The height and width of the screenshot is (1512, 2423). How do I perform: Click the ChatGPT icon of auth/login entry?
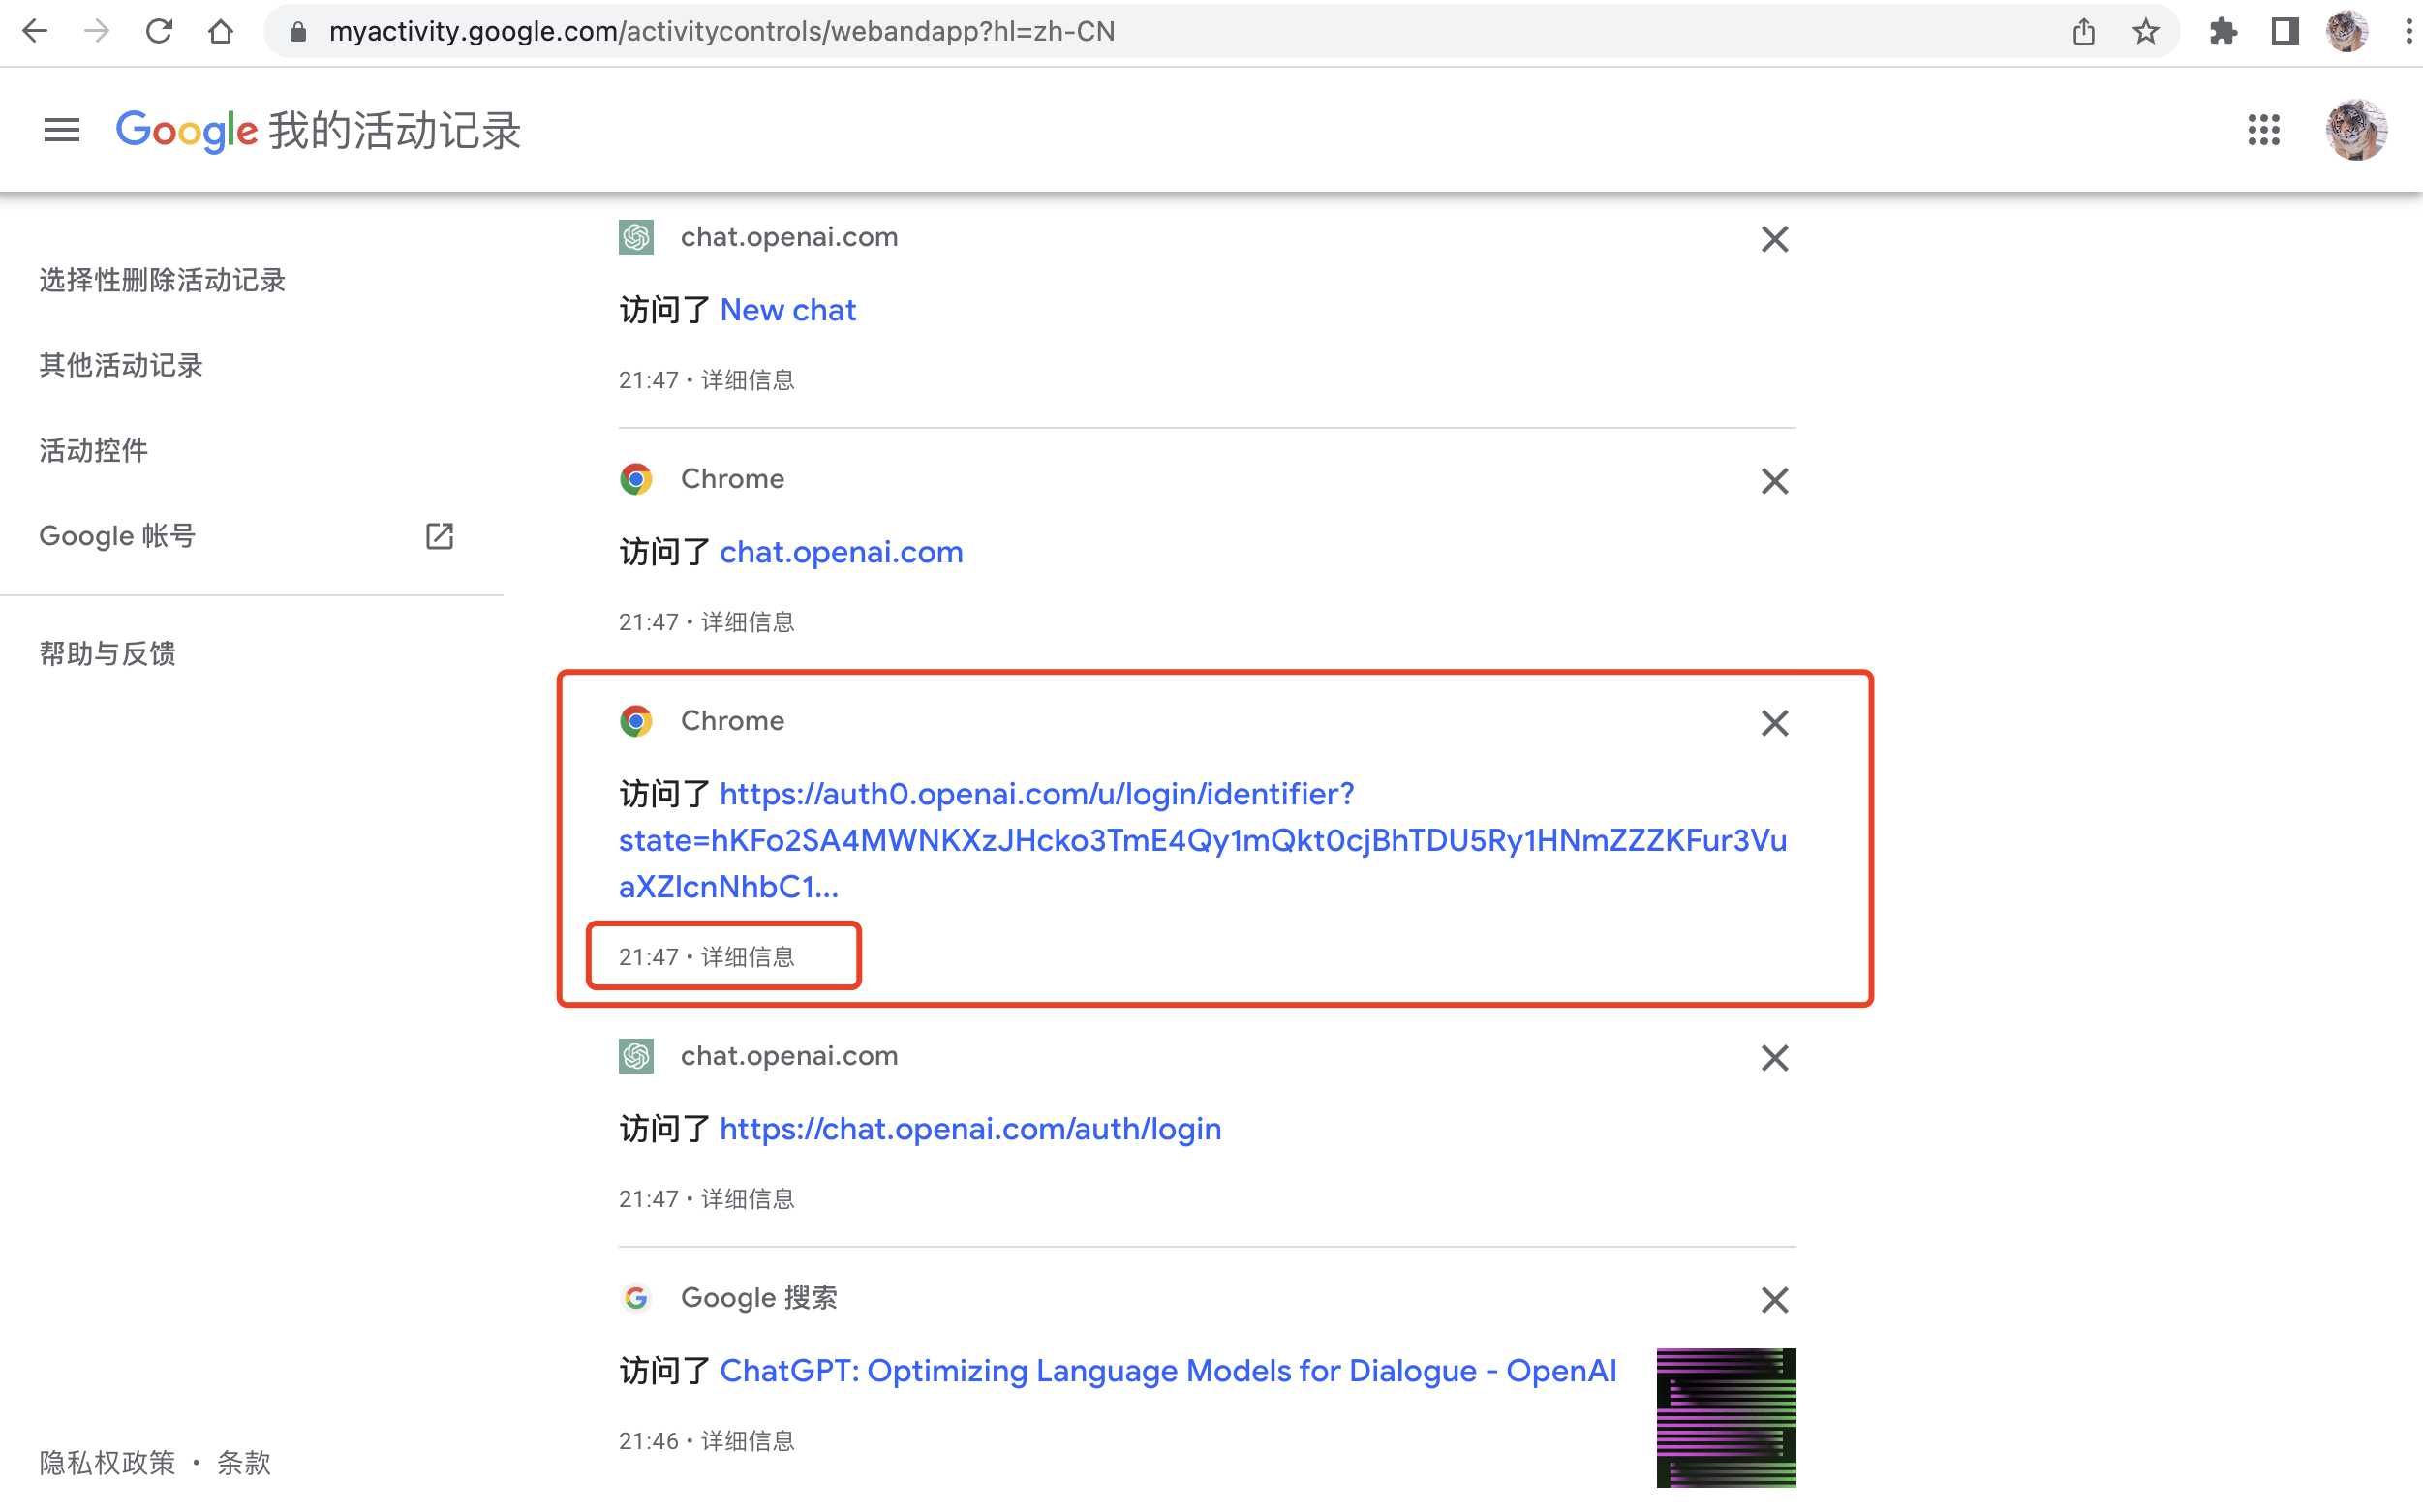[636, 1056]
